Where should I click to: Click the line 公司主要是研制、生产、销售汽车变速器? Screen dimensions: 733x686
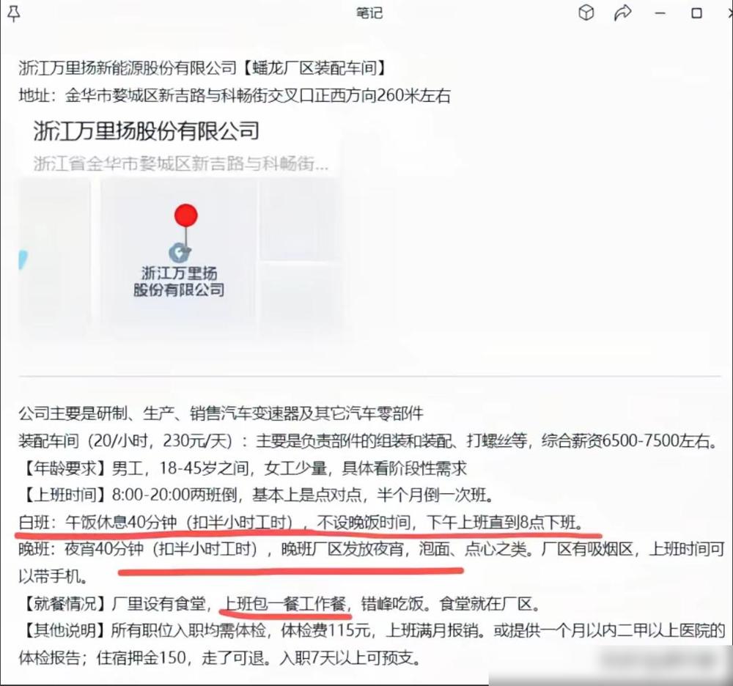[221, 413]
